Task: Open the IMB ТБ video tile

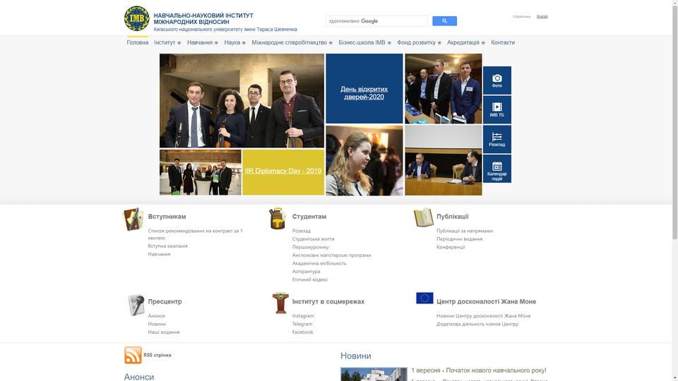Action: (496, 110)
